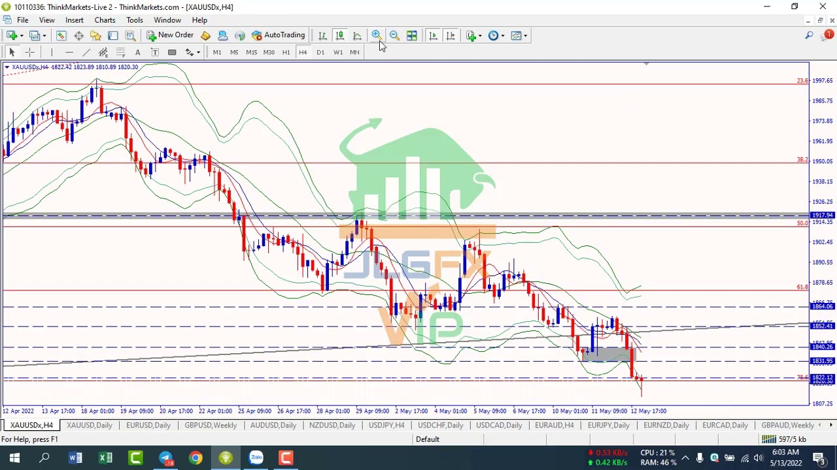Switch to Bar Chart display
This screenshot has height=470, width=837.
322,35
